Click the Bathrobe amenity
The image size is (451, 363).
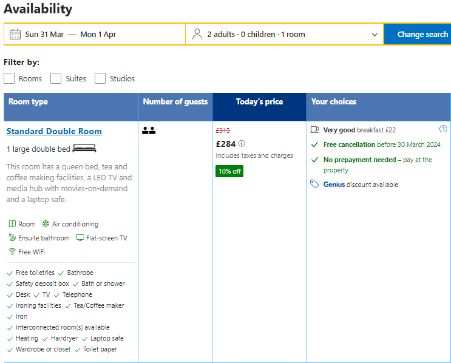point(80,273)
